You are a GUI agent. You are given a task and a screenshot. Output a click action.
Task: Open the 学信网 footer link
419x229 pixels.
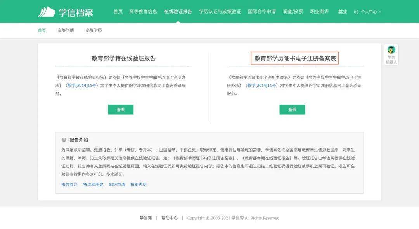[x=145, y=218]
